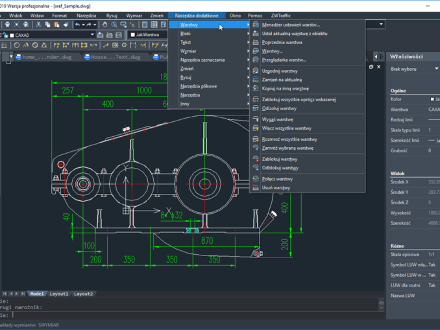
Task: Select the Tolerance frame tool icon
Action: pyautogui.click(x=115, y=45)
